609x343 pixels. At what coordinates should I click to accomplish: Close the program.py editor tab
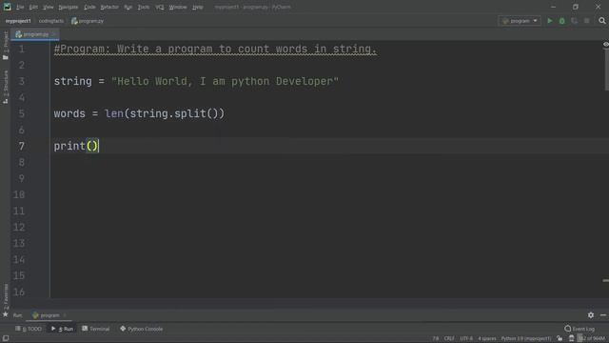point(53,34)
